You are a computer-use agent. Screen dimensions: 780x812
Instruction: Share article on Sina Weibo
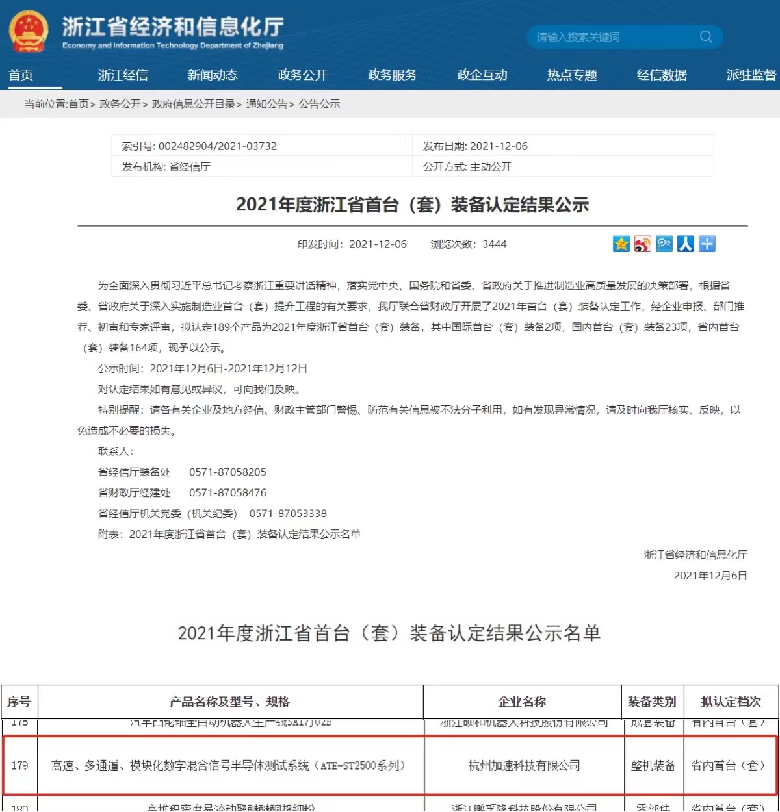[642, 244]
